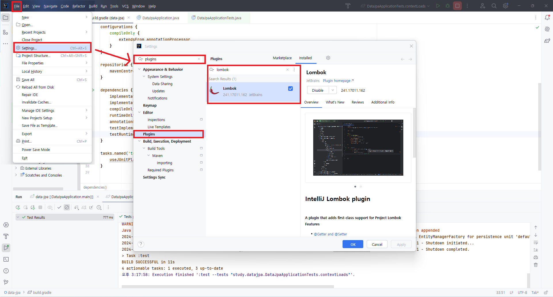Click the plugin description scrollbar
Screen dimensions: 553x297
414,133
